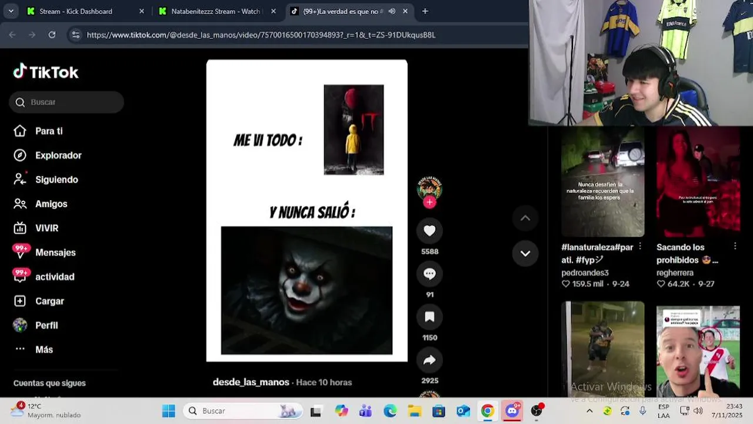The width and height of the screenshot is (753, 424).
Task: Save video with bookmark icon
Action: pos(429,317)
